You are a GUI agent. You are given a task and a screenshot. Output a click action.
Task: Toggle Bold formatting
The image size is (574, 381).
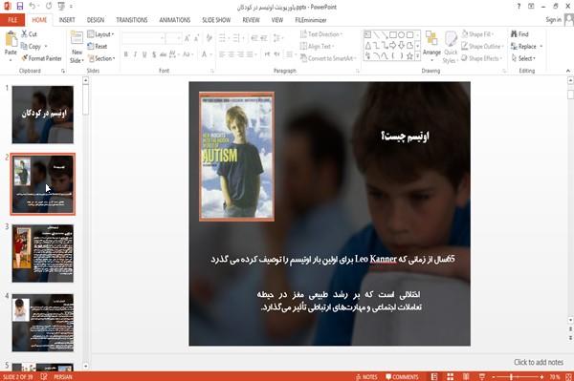coord(126,54)
